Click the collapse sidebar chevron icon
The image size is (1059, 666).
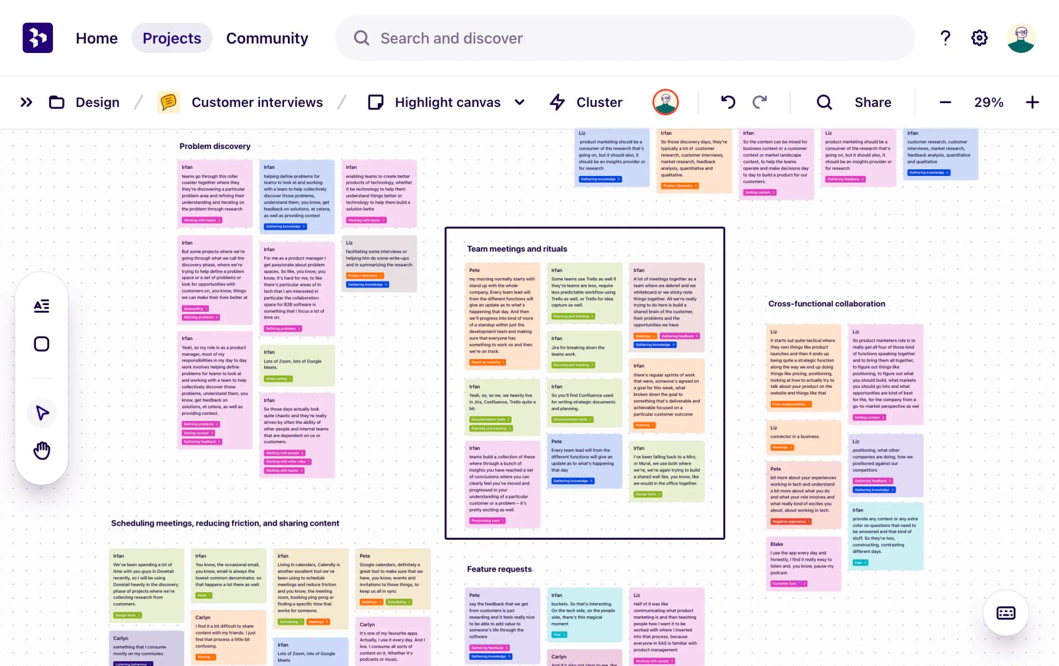[x=26, y=102]
